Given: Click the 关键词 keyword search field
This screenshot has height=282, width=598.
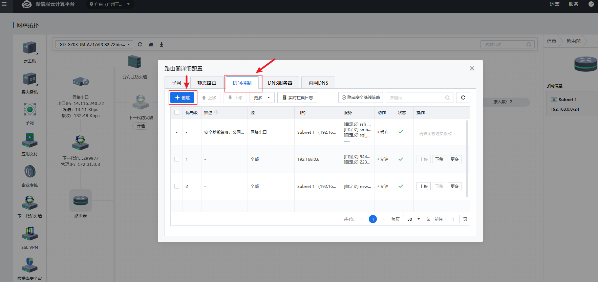Looking at the screenshot, I should (416, 97).
